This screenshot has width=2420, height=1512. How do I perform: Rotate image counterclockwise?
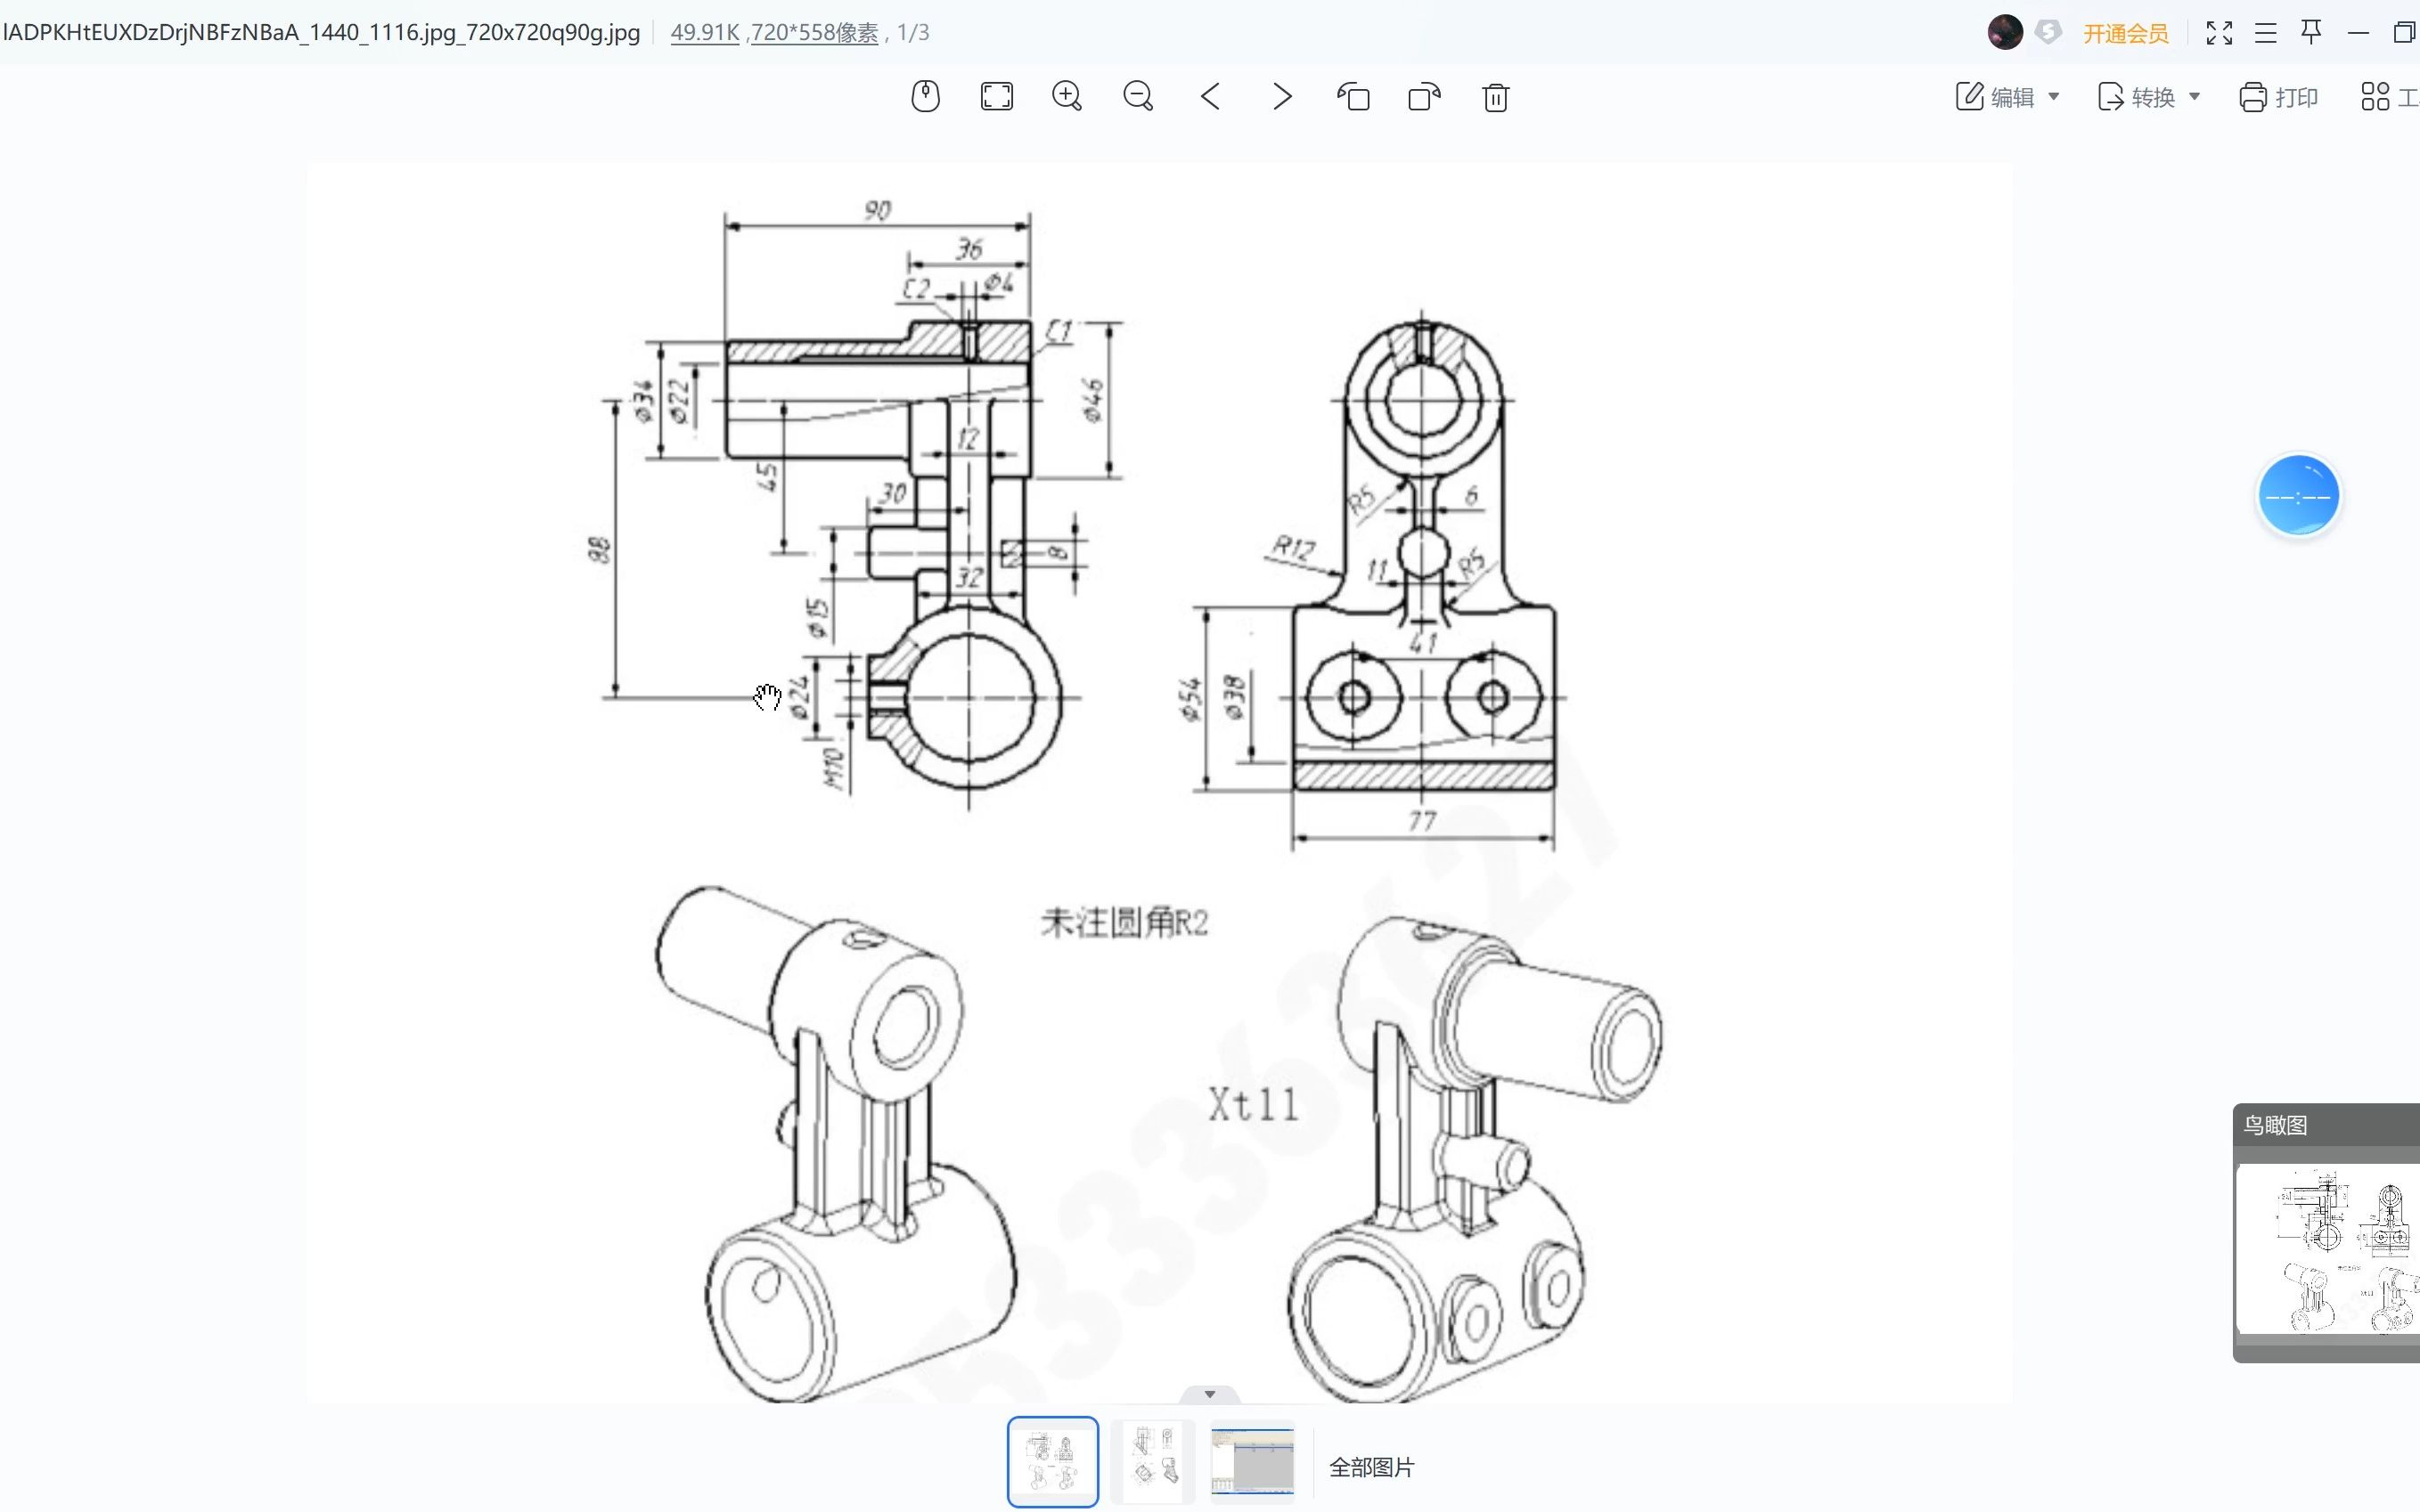[x=1353, y=97]
